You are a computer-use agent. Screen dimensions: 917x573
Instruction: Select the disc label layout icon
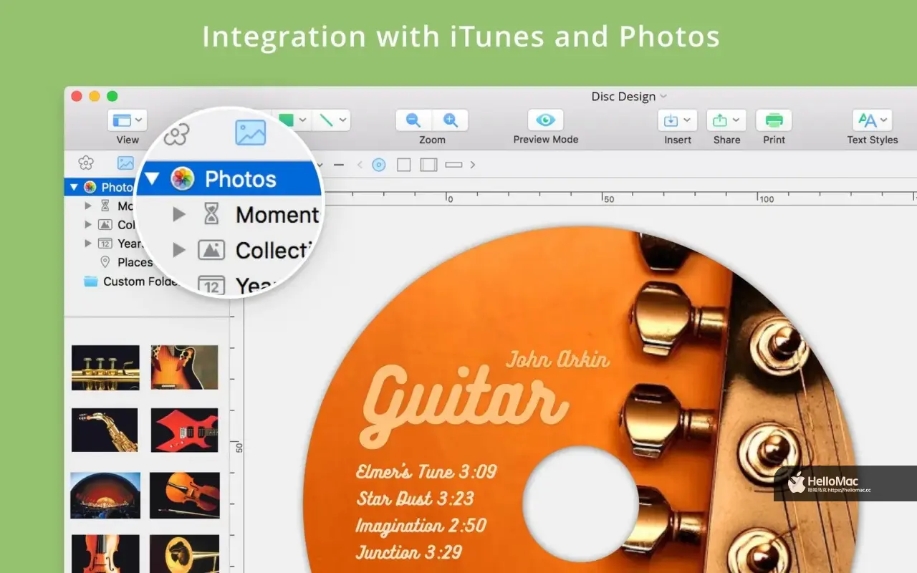click(379, 165)
